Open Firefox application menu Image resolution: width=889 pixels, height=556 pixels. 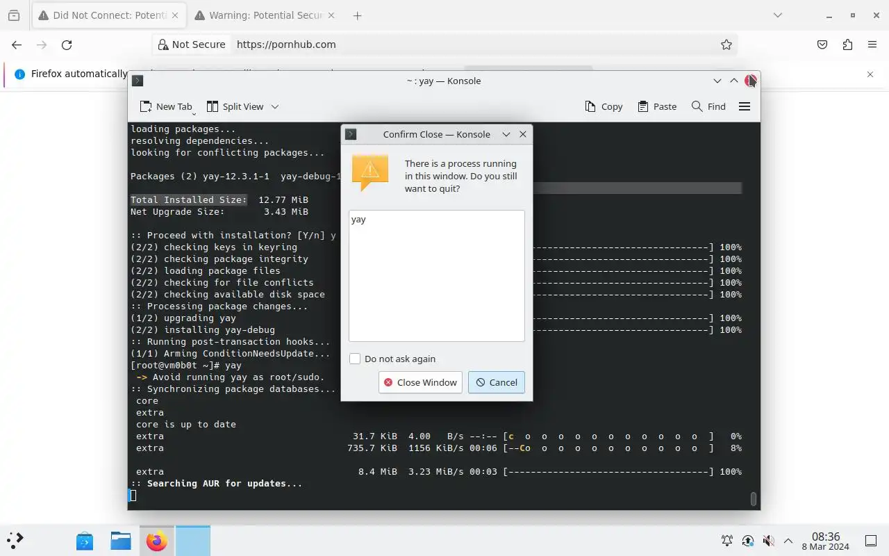coord(872,44)
